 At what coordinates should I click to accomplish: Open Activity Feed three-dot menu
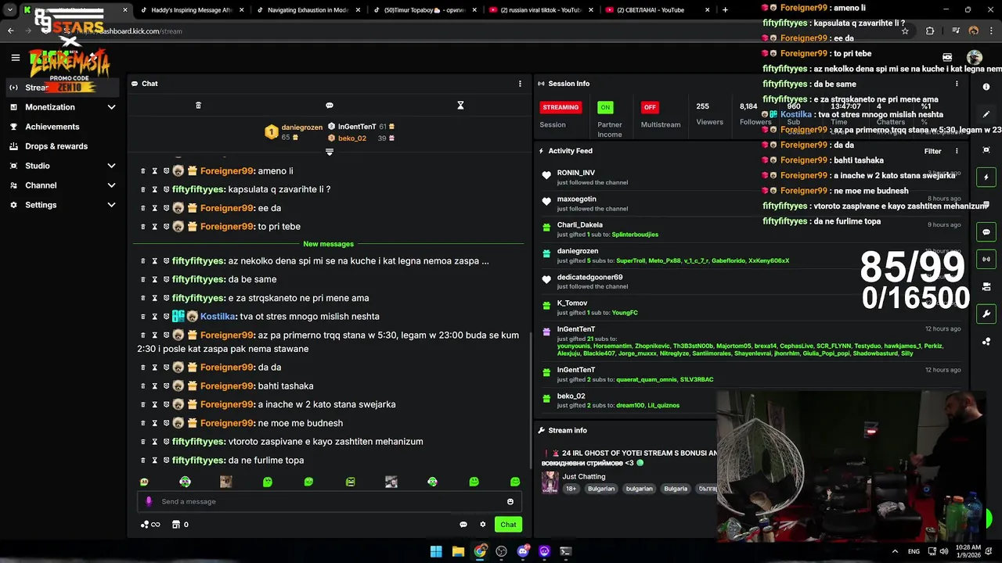tap(956, 151)
